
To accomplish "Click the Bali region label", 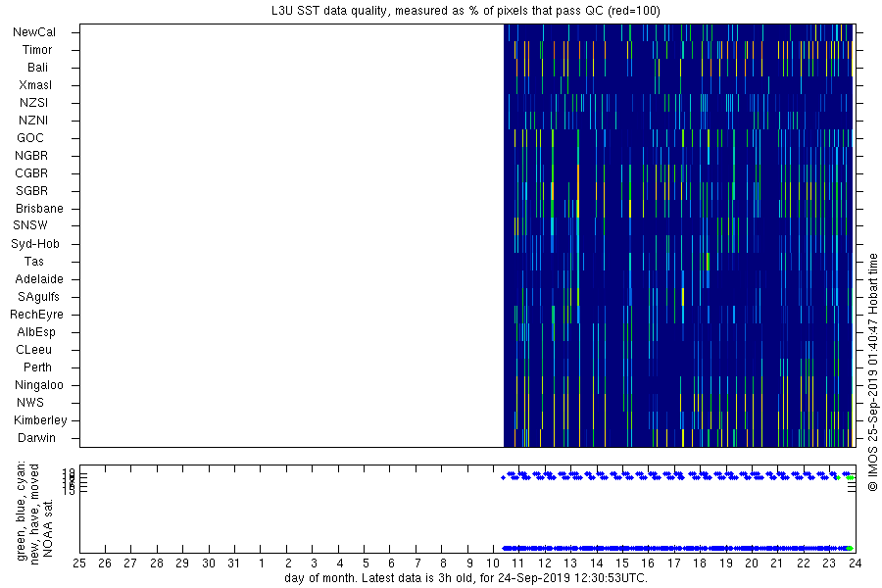I will [37, 67].
